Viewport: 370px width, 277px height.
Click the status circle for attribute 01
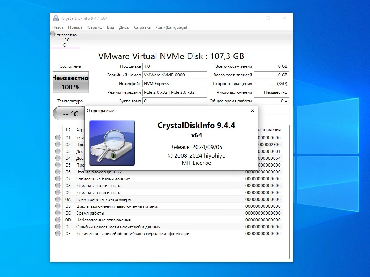pyautogui.click(x=58, y=137)
